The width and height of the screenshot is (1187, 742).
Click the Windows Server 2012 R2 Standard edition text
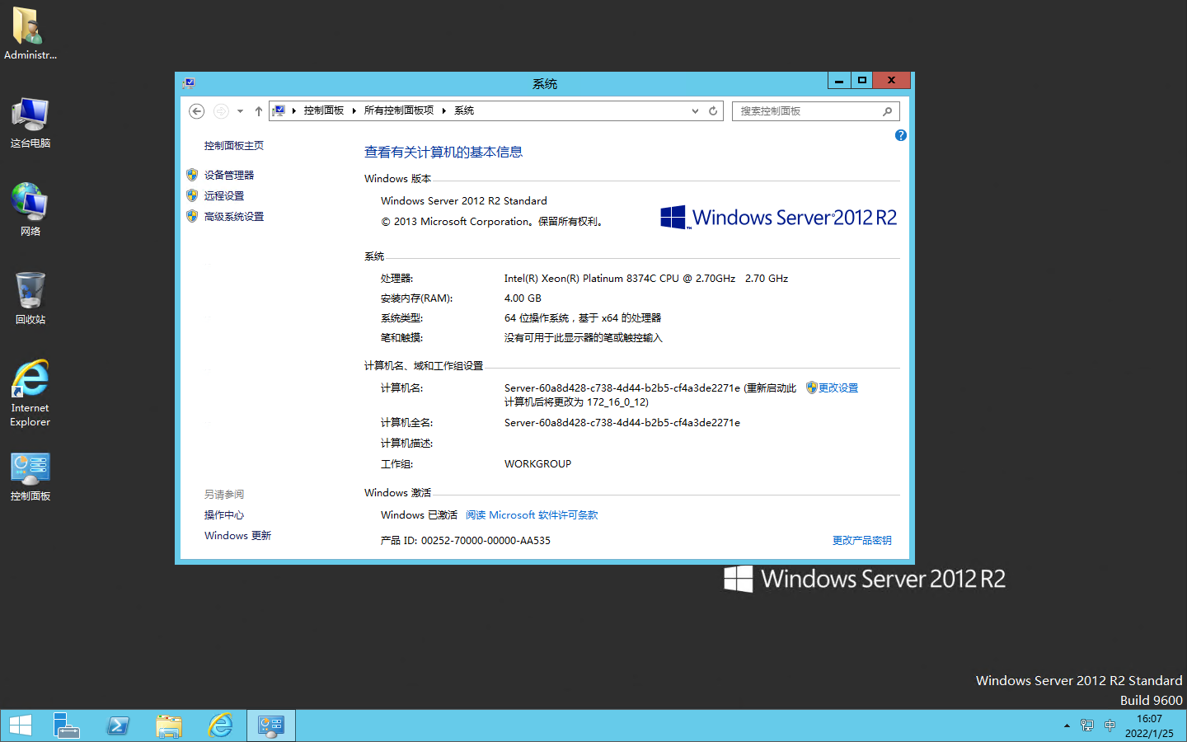pyautogui.click(x=464, y=201)
